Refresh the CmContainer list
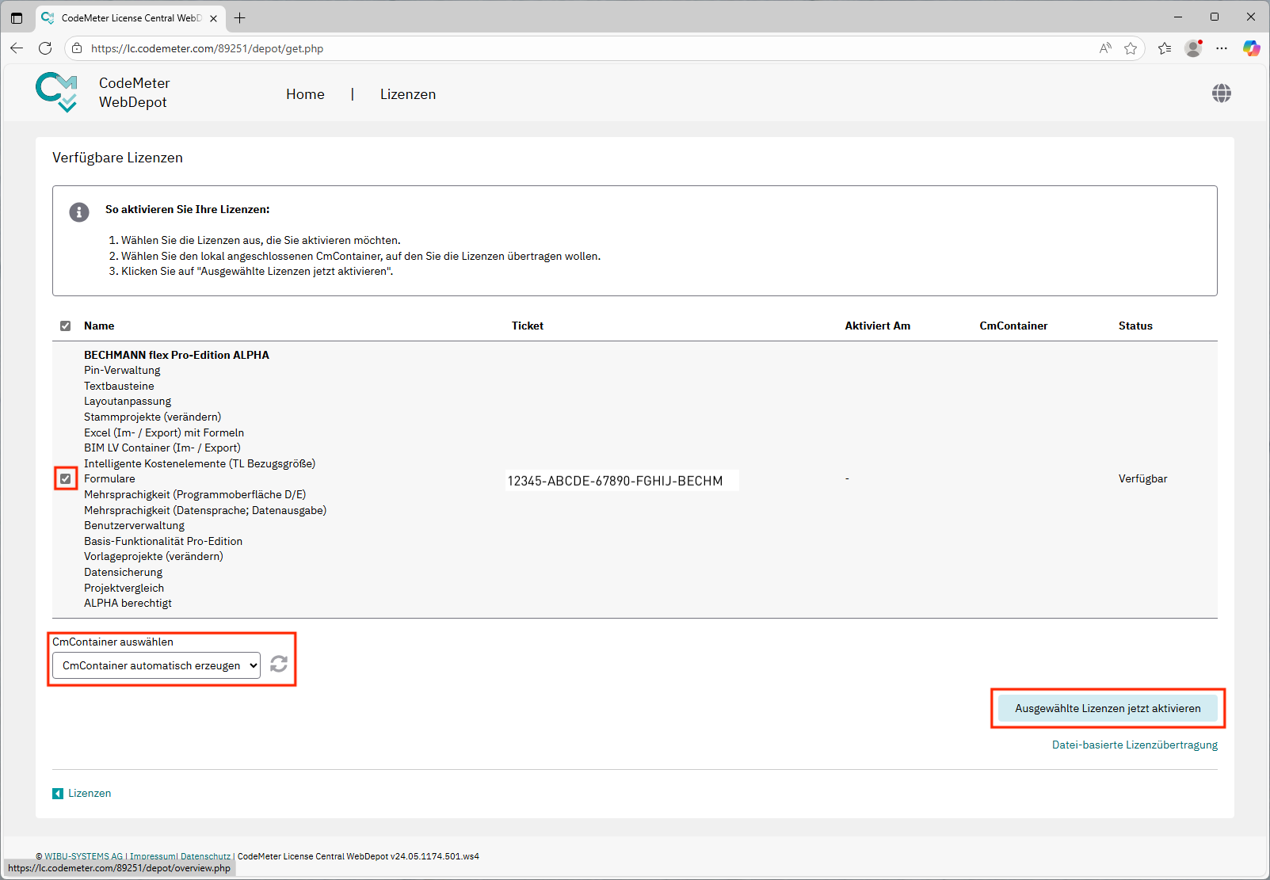Viewport: 1270px width, 880px height. pyautogui.click(x=279, y=664)
